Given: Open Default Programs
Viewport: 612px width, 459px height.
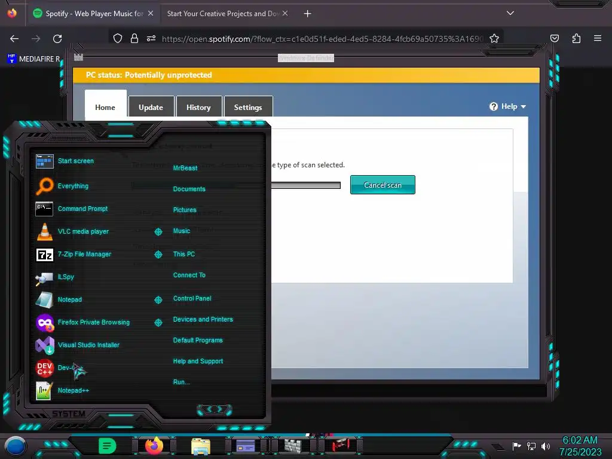Looking at the screenshot, I should pyautogui.click(x=198, y=340).
